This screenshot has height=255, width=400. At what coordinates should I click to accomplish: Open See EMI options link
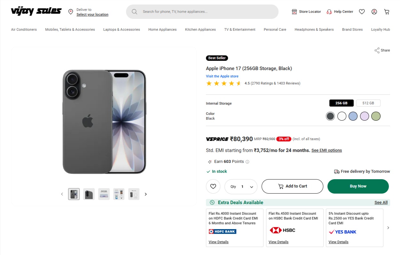pyautogui.click(x=326, y=150)
